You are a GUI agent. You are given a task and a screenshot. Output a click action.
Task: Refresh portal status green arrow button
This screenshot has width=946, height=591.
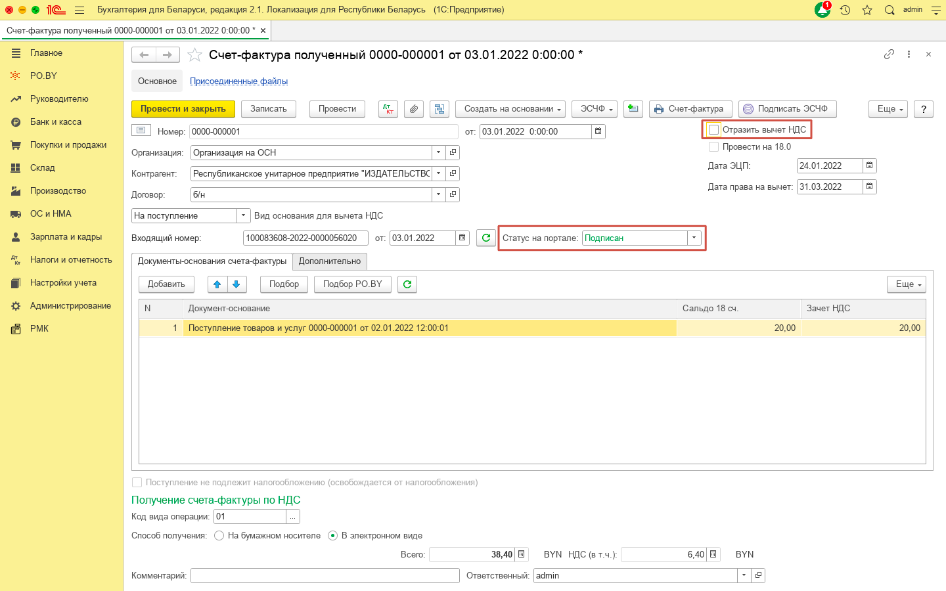(x=486, y=238)
